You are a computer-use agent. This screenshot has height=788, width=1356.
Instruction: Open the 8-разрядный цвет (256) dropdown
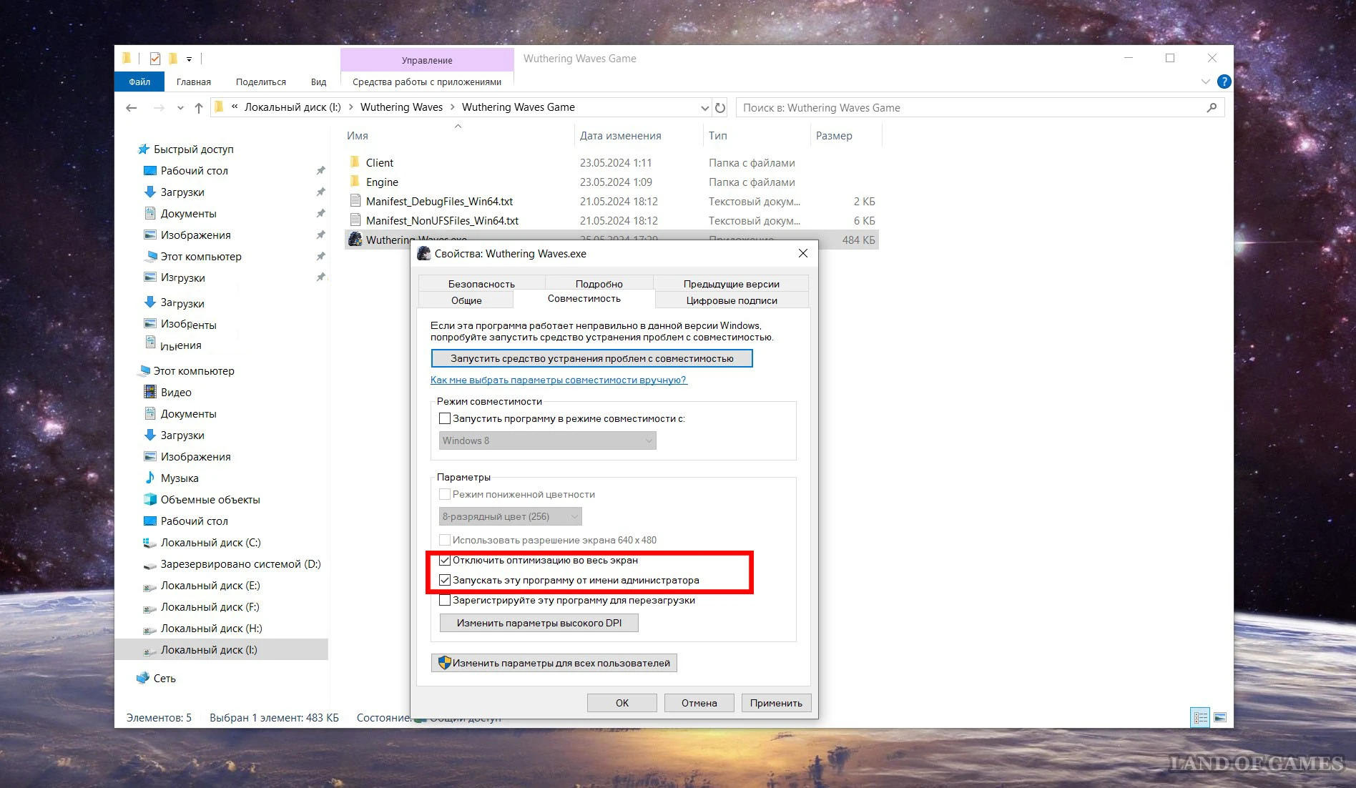tap(510, 516)
